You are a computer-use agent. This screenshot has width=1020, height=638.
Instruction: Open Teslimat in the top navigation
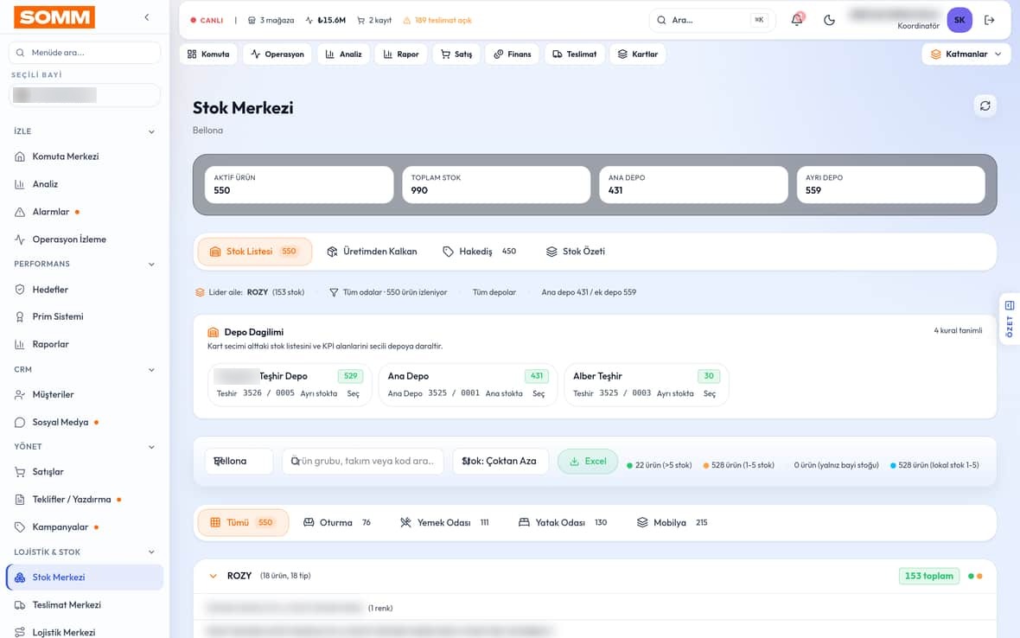[x=575, y=54]
